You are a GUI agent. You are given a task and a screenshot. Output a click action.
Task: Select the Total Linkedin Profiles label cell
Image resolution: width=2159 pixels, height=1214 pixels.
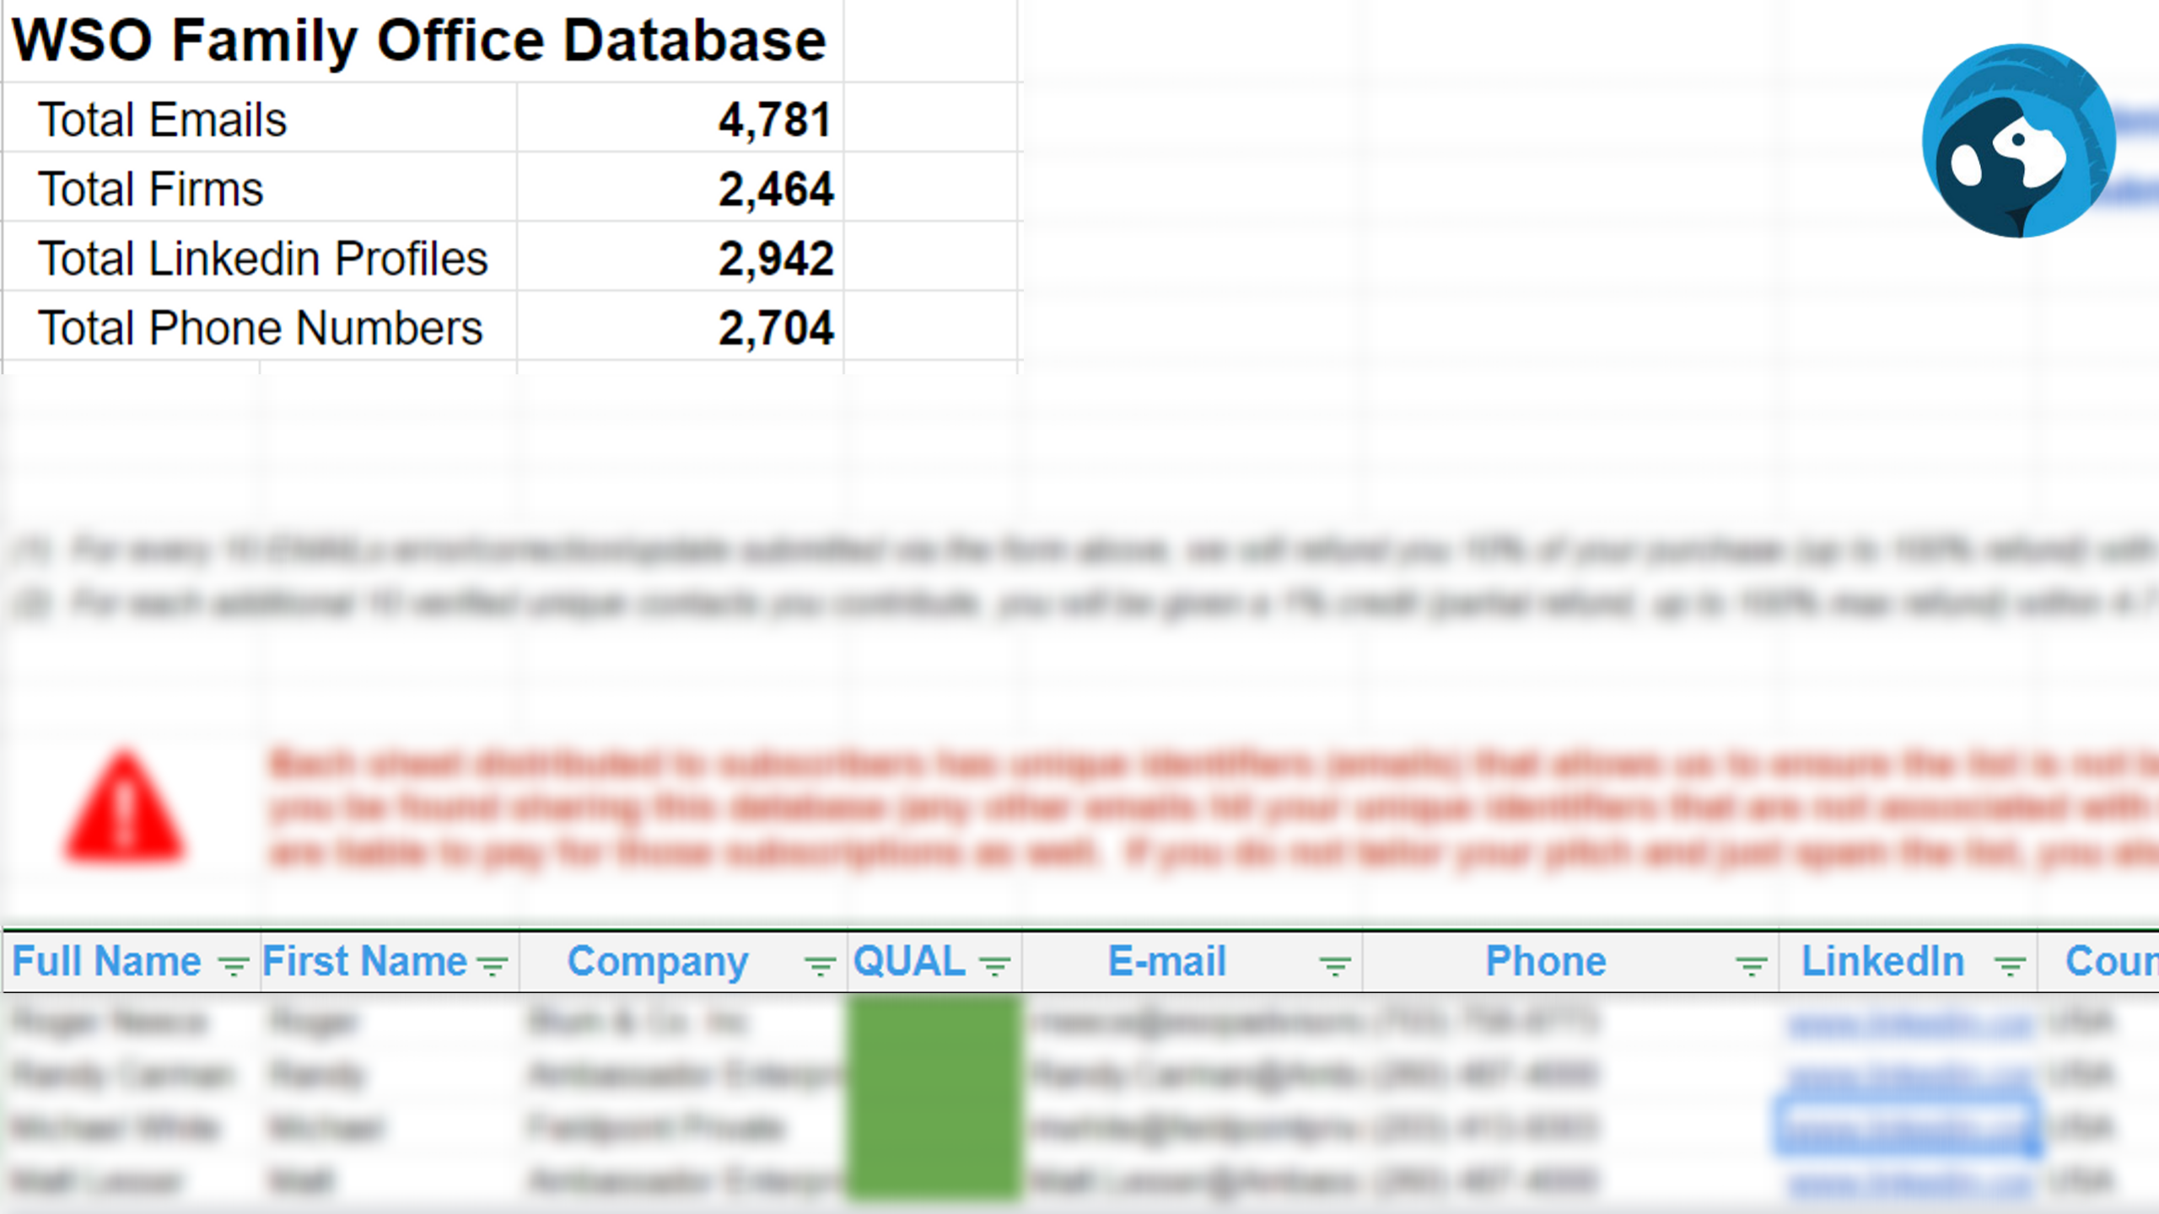point(262,258)
